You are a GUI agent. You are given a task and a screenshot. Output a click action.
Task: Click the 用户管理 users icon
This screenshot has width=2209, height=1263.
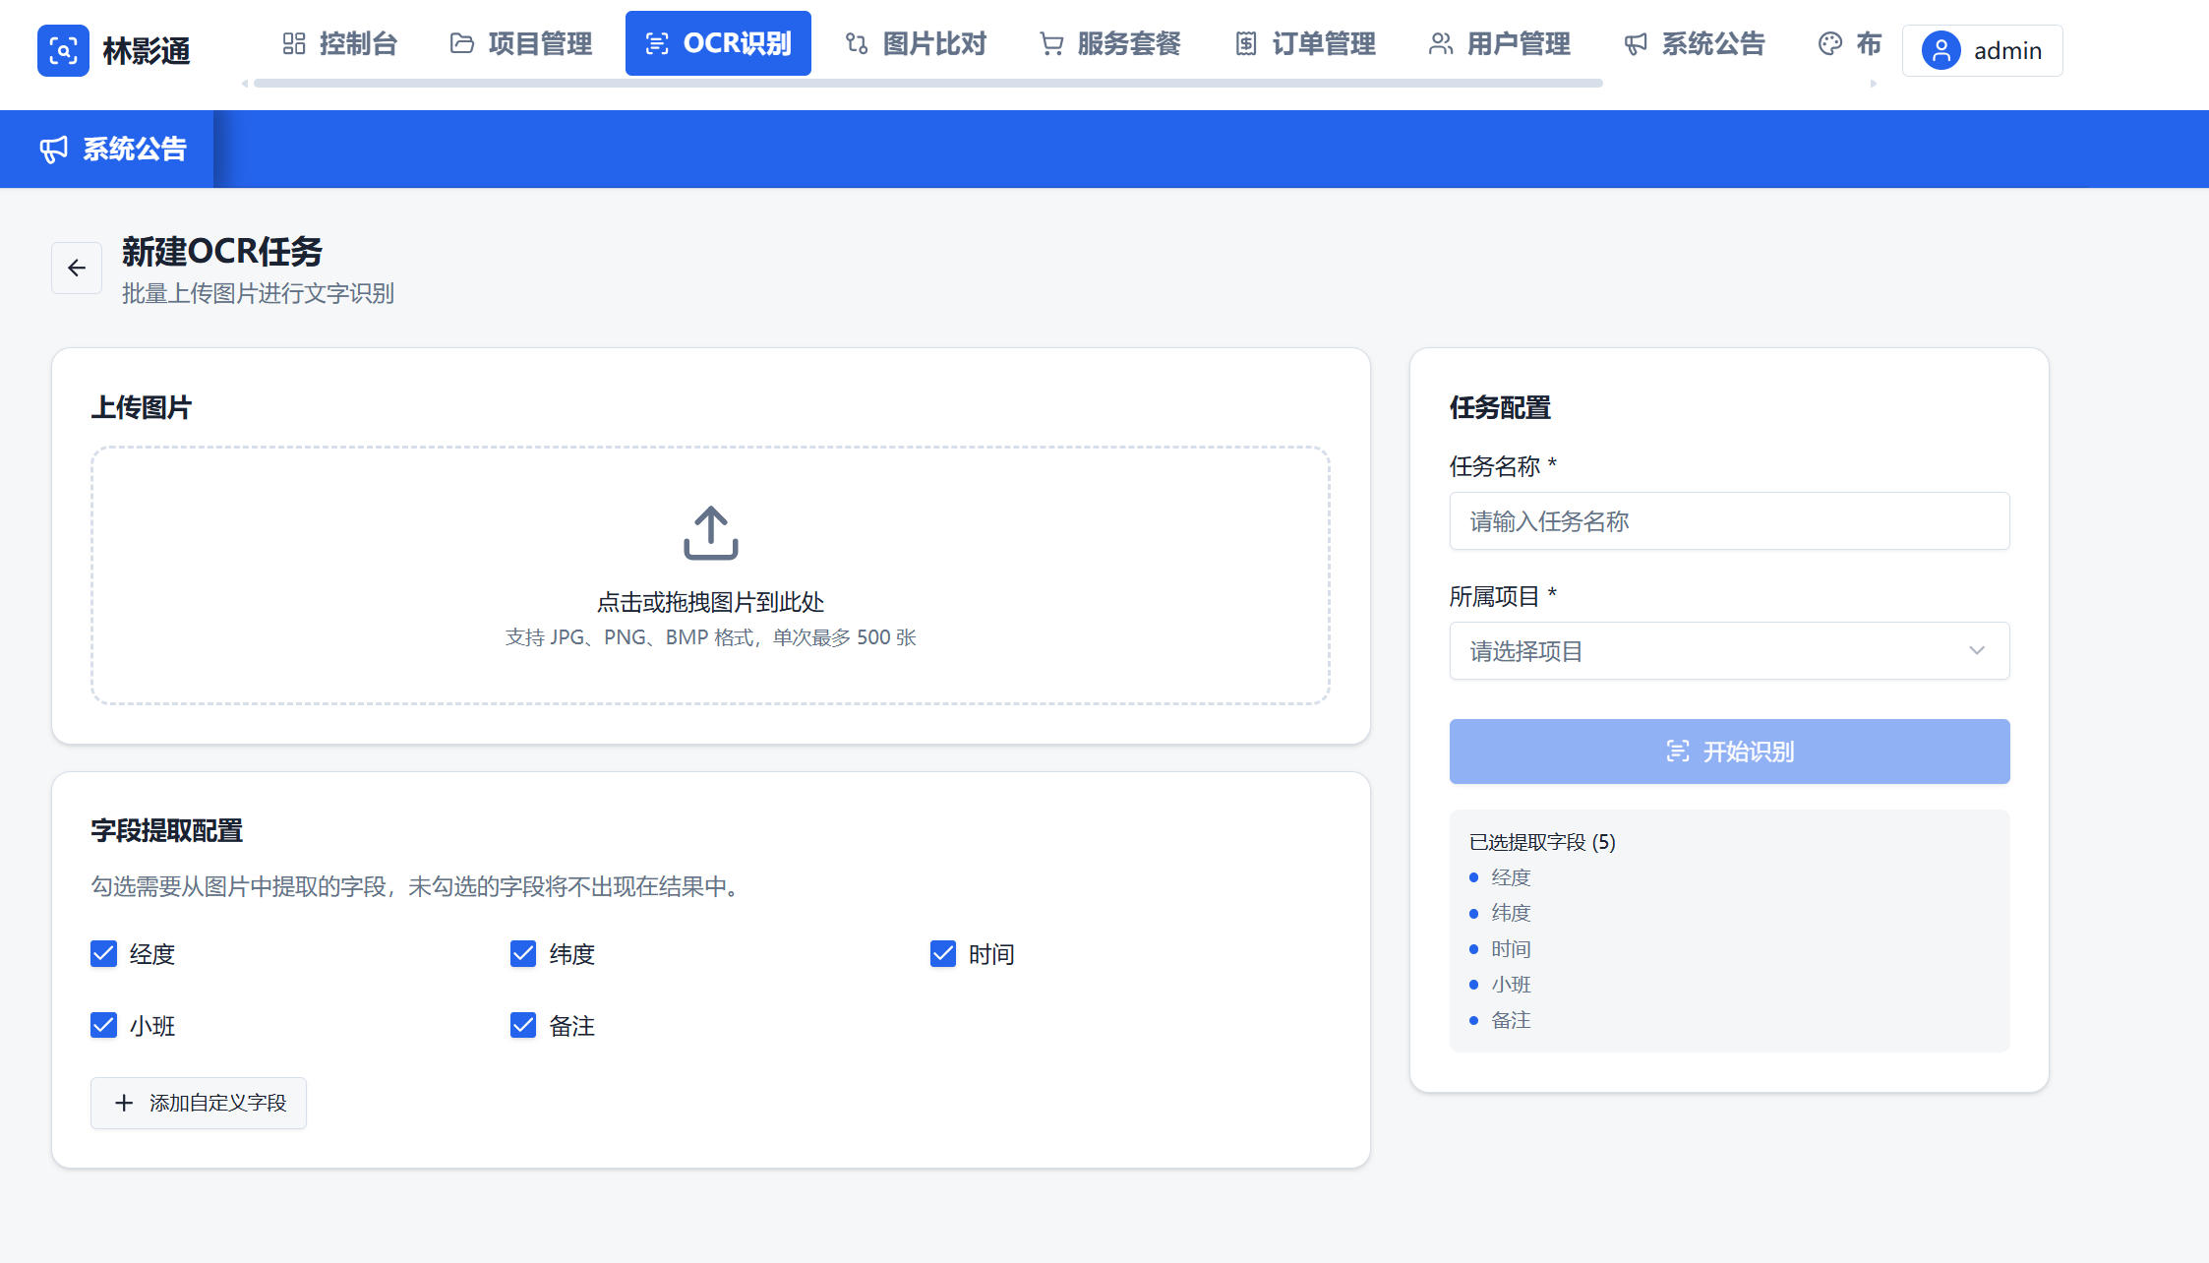click(x=1441, y=43)
